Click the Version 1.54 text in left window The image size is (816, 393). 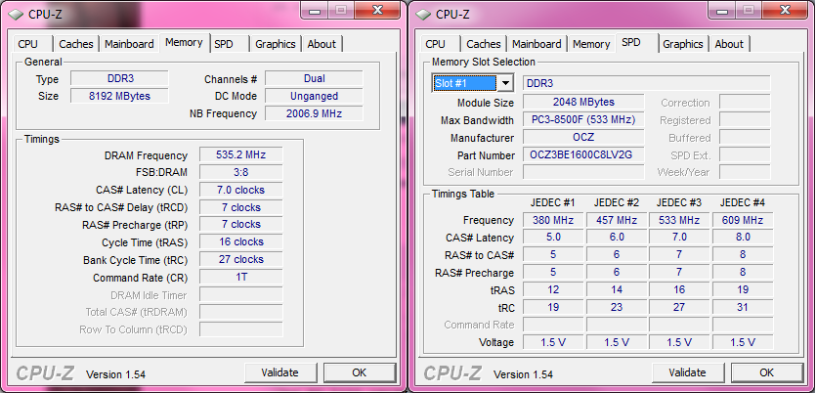pyautogui.click(x=115, y=374)
